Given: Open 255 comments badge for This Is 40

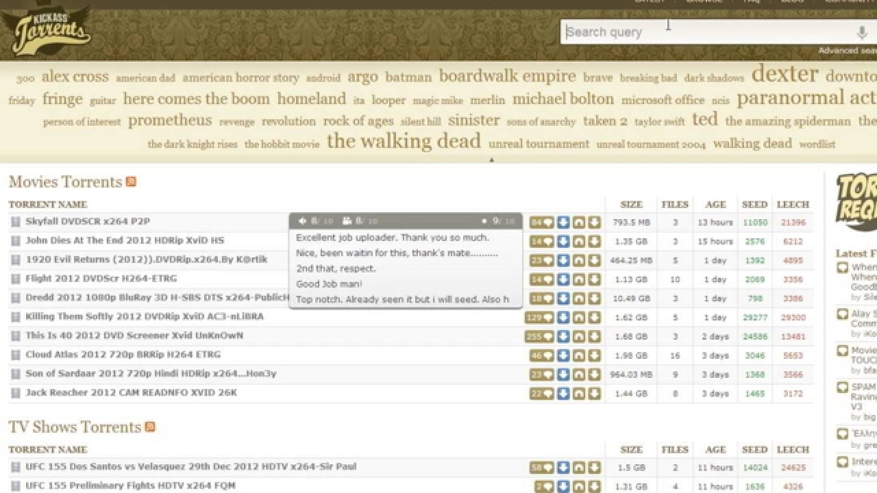Looking at the screenshot, I should click(539, 336).
